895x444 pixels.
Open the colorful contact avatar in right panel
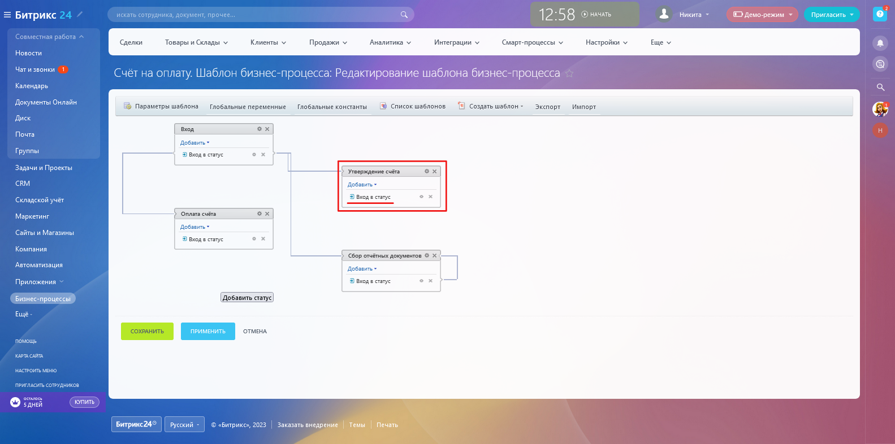[880, 109]
